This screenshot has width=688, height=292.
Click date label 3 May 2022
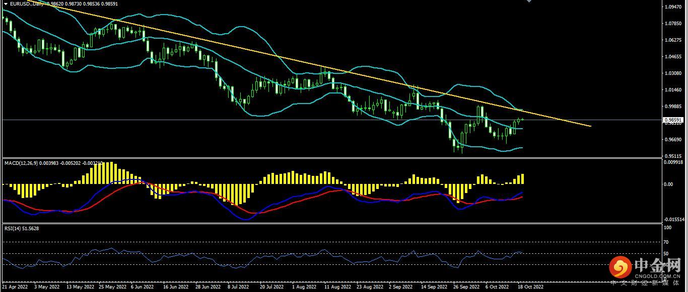coord(46,287)
